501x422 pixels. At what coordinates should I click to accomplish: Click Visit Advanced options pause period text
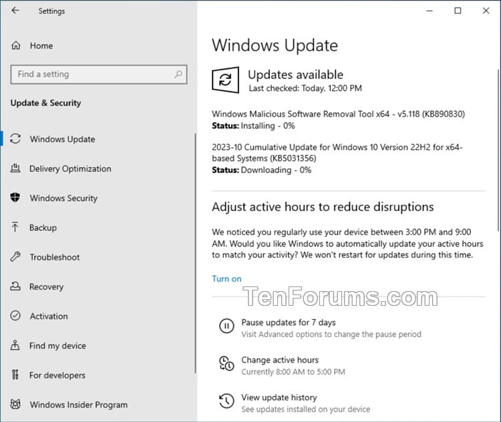pyautogui.click(x=331, y=334)
